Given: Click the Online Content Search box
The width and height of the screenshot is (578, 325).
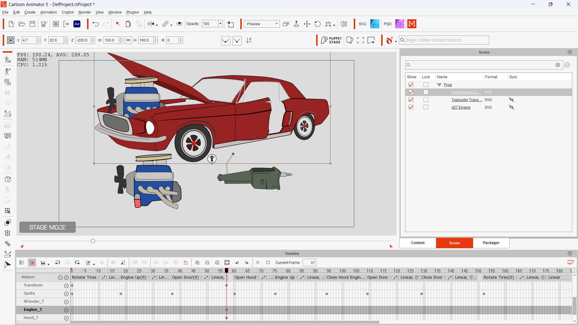Looking at the screenshot, I should (444, 40).
